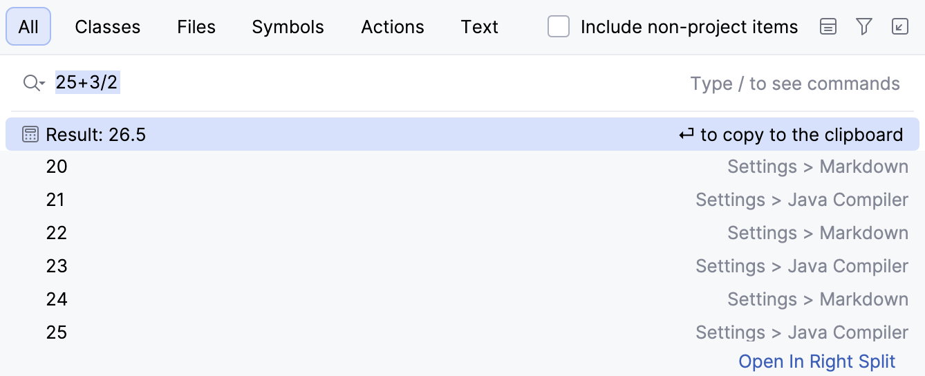Viewport: 925px width, 376px height.
Task: Choose result 21 from Java Compiler settings
Action: [462, 200]
